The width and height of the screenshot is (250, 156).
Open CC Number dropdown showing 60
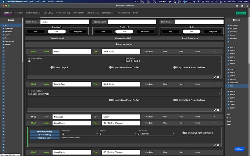coord(80,134)
